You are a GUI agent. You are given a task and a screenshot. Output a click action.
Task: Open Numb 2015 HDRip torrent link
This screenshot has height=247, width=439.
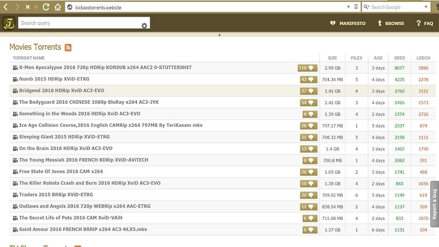[54, 79]
